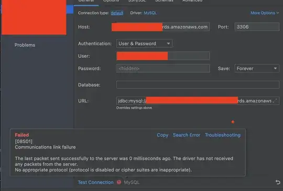Click the revert changes arrow icon
The width and height of the screenshot is (283, 191).
pyautogui.click(x=278, y=182)
